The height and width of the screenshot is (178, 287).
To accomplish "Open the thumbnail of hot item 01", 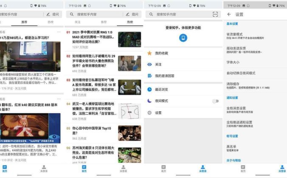I will pyautogui.click(x=129, y=40).
